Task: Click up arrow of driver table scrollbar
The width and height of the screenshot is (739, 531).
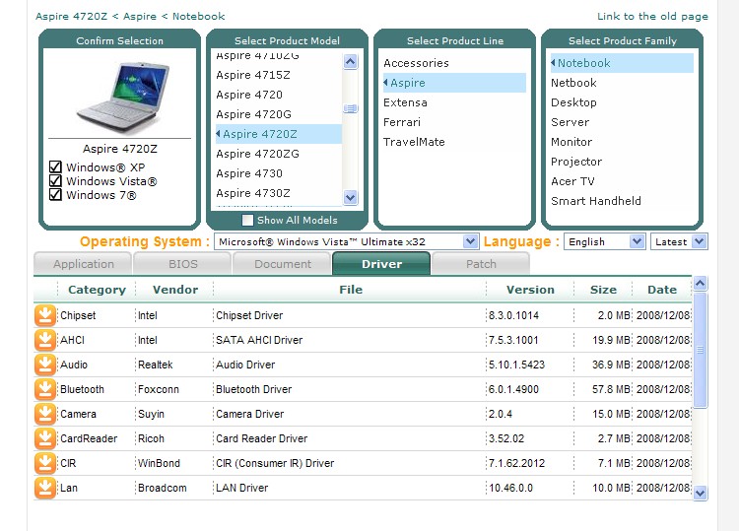Action: [701, 283]
